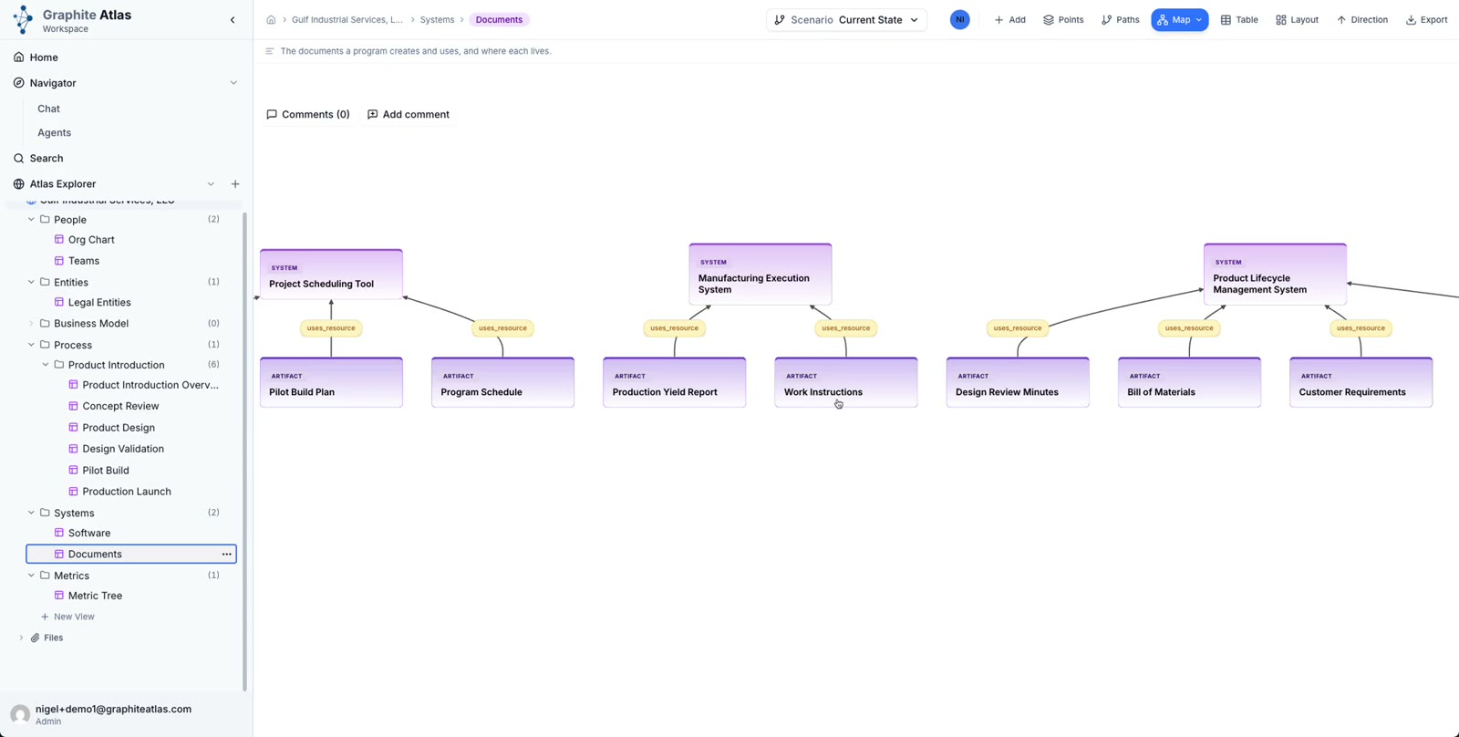Change the map Direction
The image size is (1459, 737).
(1362, 20)
